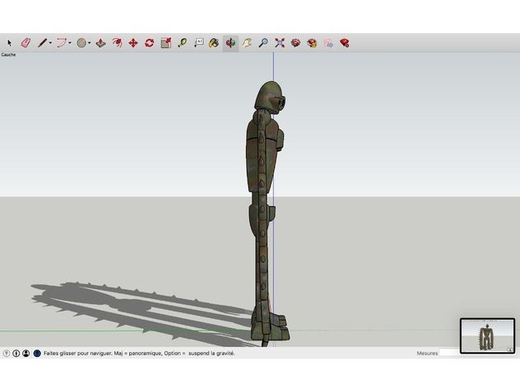Pick the Scale tool
This screenshot has width=520, height=391.
pos(166,42)
